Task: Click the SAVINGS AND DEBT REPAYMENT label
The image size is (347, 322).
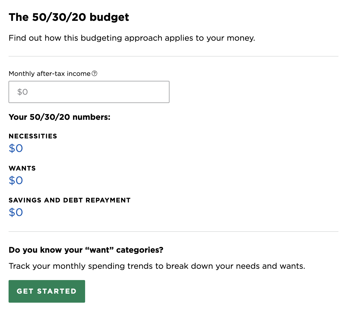Action: click(70, 200)
